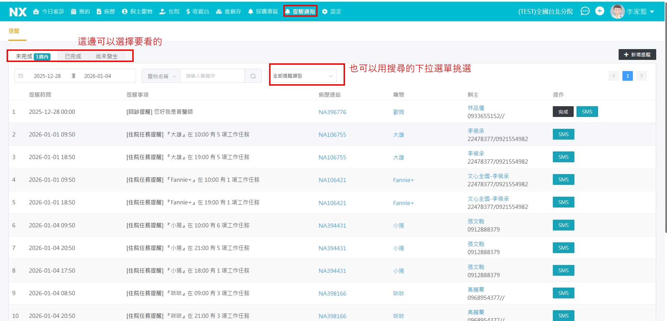The width and height of the screenshot is (667, 321).
Task: Click the calendar icon in date range
Action: (x=21, y=76)
